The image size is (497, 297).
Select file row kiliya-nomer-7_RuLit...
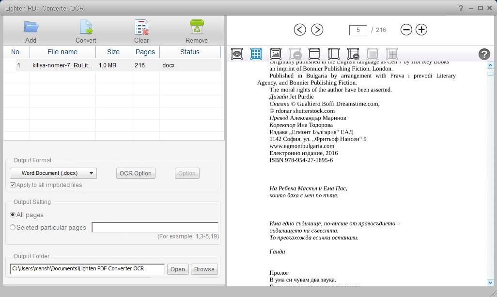pos(112,65)
